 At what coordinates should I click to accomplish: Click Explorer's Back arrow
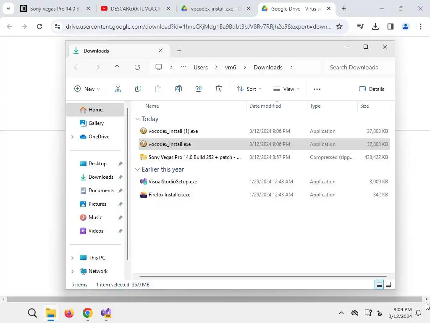[x=77, y=67]
